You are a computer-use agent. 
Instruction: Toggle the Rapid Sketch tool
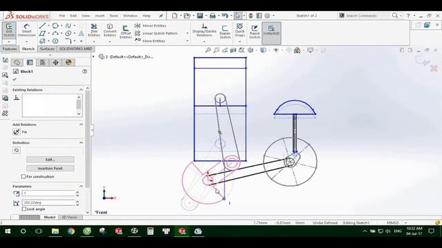255,32
